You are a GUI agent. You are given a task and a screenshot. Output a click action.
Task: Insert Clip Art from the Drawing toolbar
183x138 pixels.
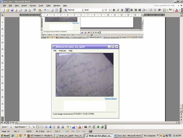click(x=58, y=127)
